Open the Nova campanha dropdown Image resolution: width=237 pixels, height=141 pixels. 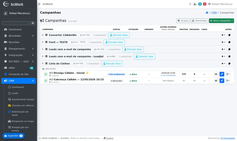tap(221, 20)
